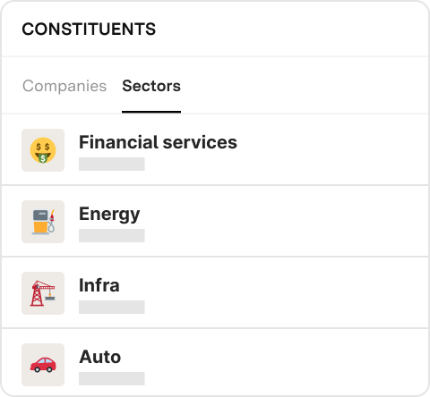Screen dimensions: 430x397
Task: Click the CONSTITUENTS panel heading
Action: pyautogui.click(x=89, y=30)
